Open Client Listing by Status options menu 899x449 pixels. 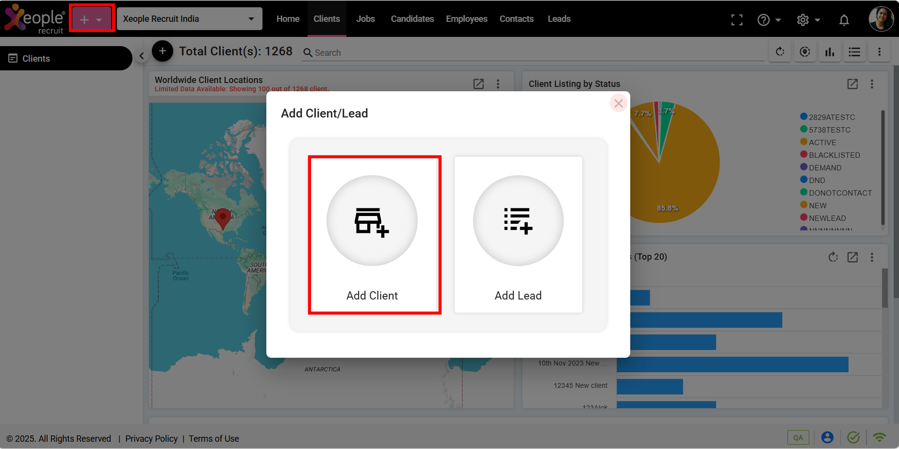(x=872, y=84)
